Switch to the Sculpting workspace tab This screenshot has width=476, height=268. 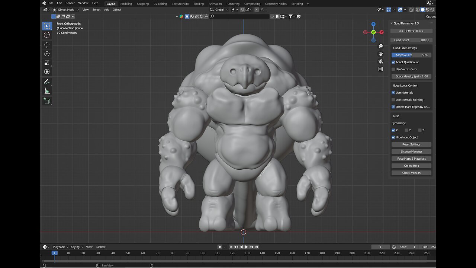[142, 4]
